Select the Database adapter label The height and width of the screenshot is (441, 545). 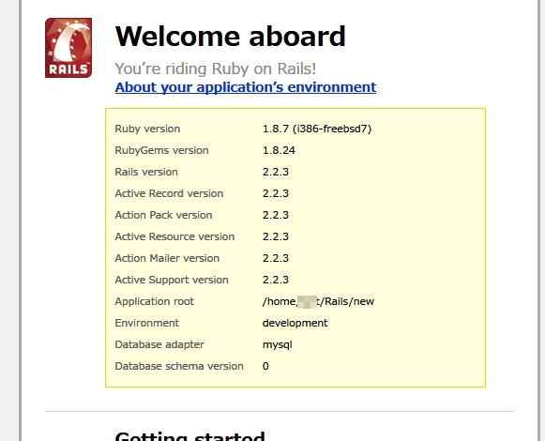click(159, 344)
